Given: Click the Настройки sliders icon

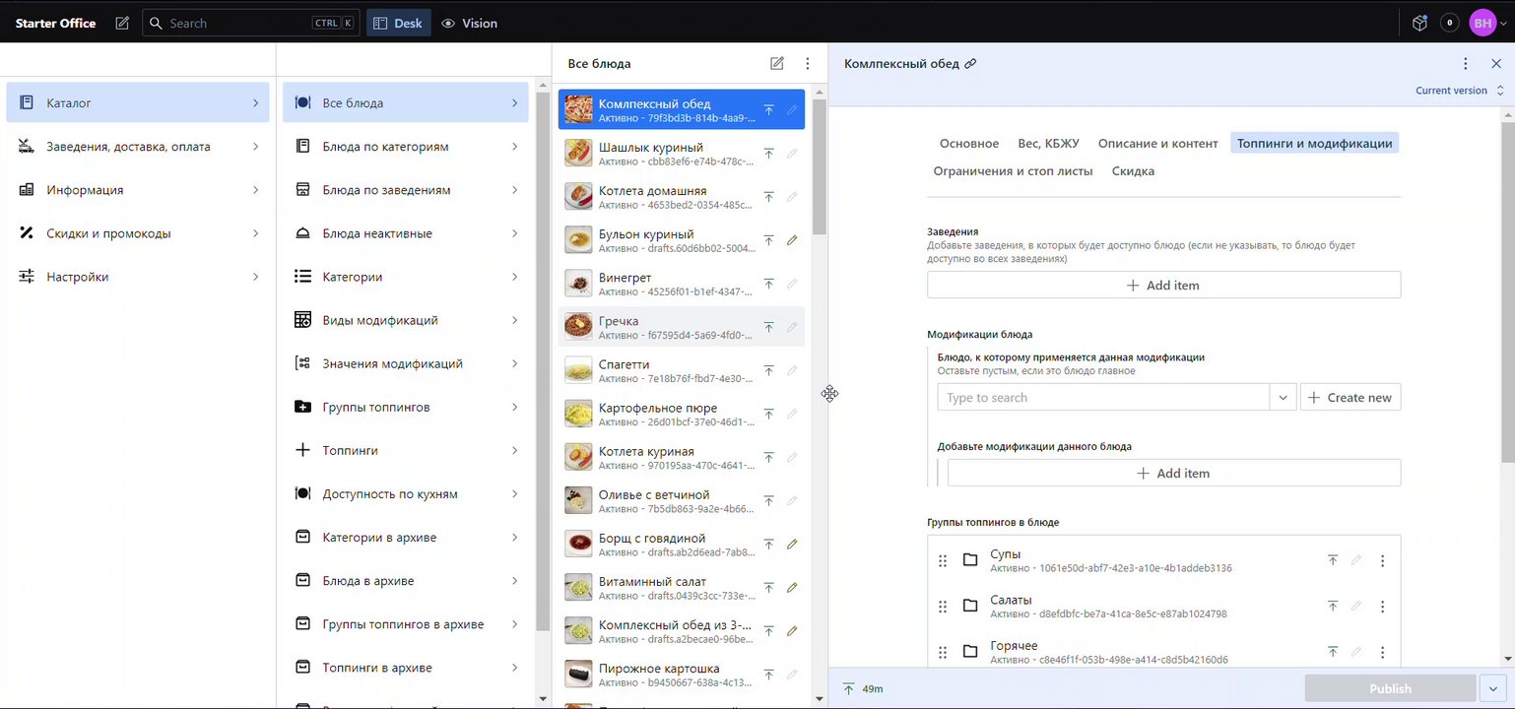Looking at the screenshot, I should [27, 277].
